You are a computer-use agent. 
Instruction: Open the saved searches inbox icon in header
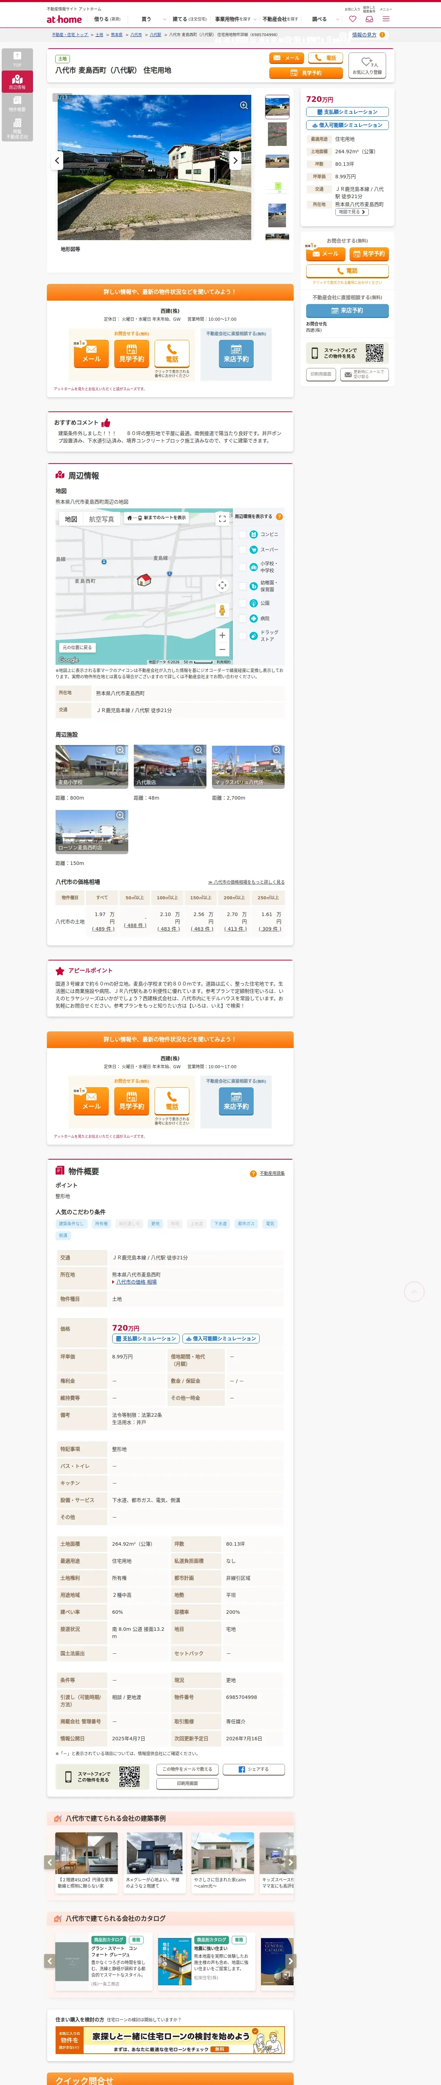point(369,19)
